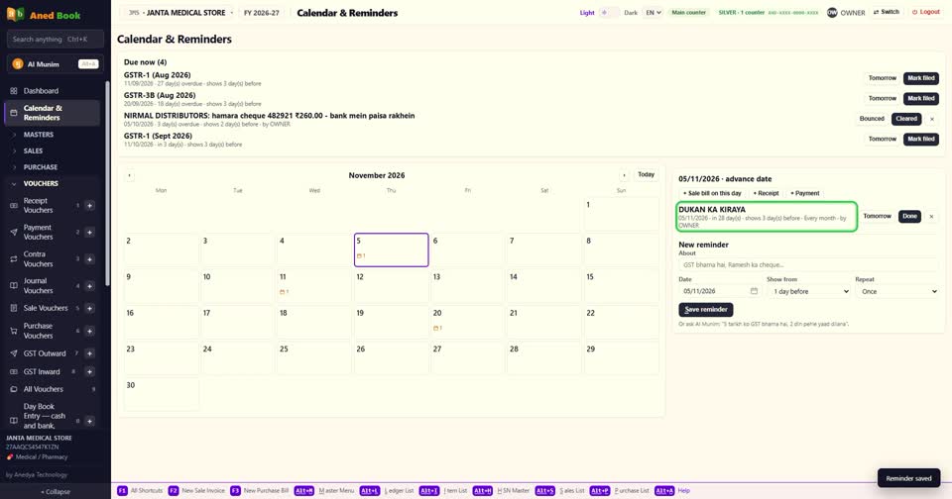Click the Today button
This screenshot has height=499, width=952.
[646, 174]
